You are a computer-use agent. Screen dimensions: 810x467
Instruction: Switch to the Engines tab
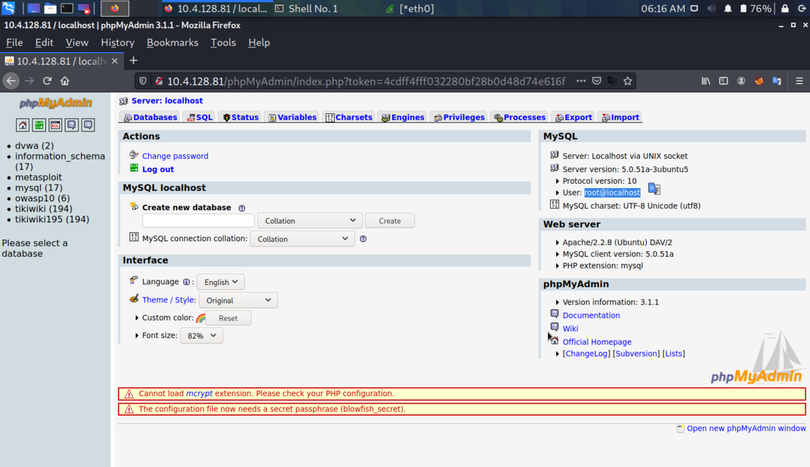point(403,117)
